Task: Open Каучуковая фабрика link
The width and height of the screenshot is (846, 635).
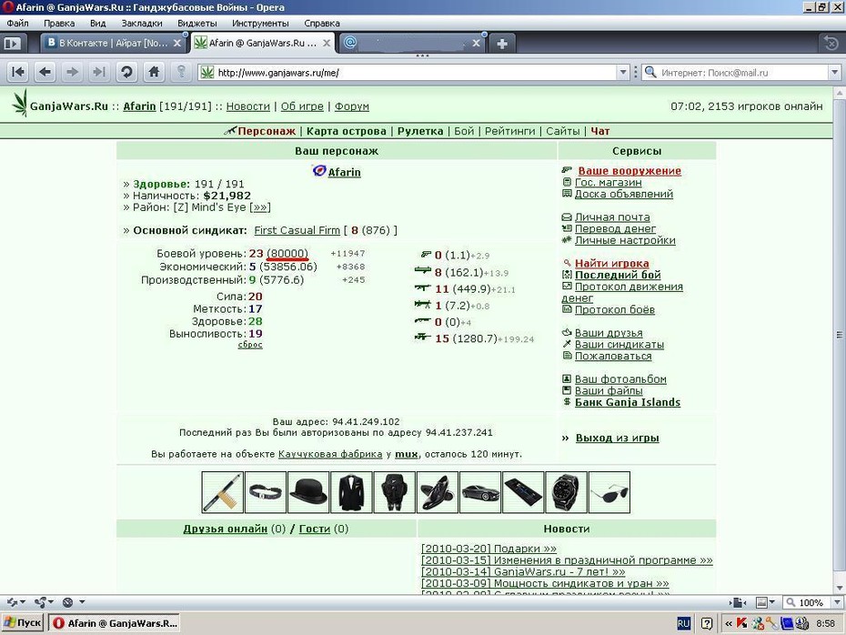Action: click(330, 454)
